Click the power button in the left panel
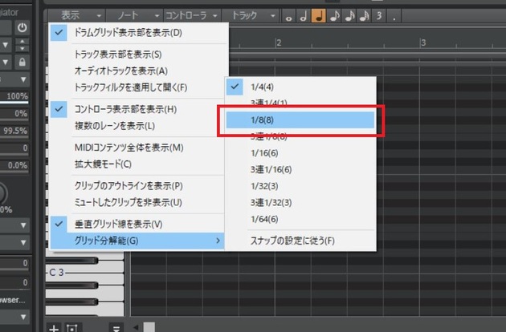This screenshot has width=506, height=332. 22,28
